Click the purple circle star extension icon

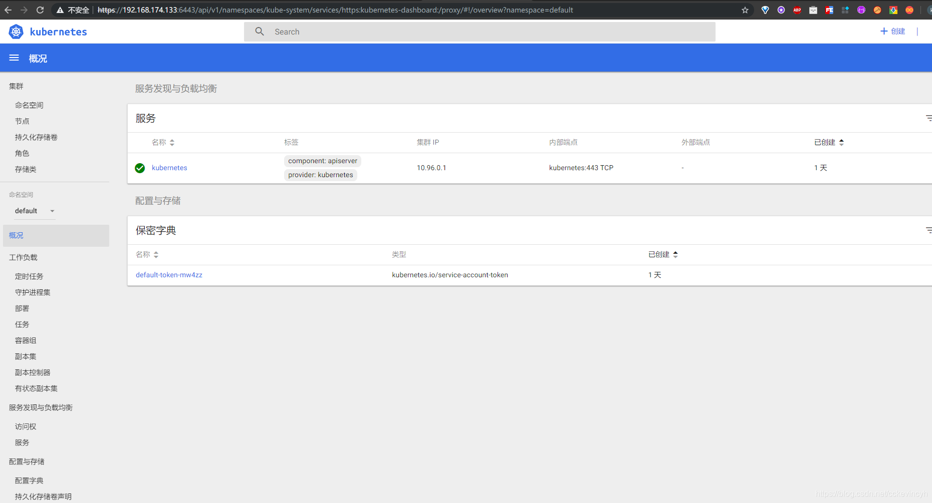(x=781, y=10)
